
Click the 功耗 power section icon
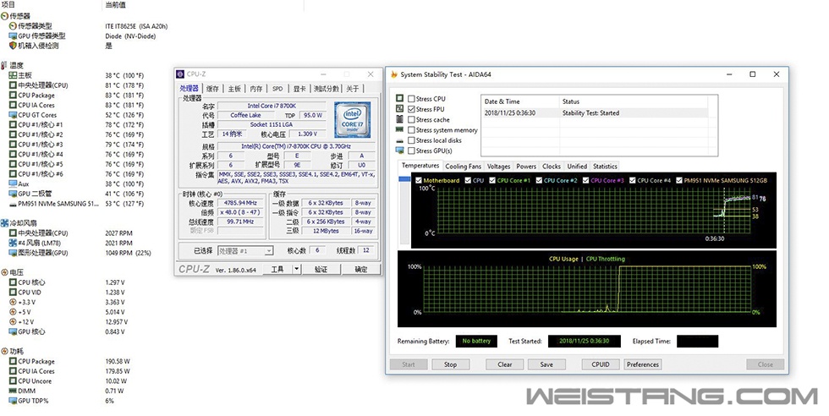(5, 352)
